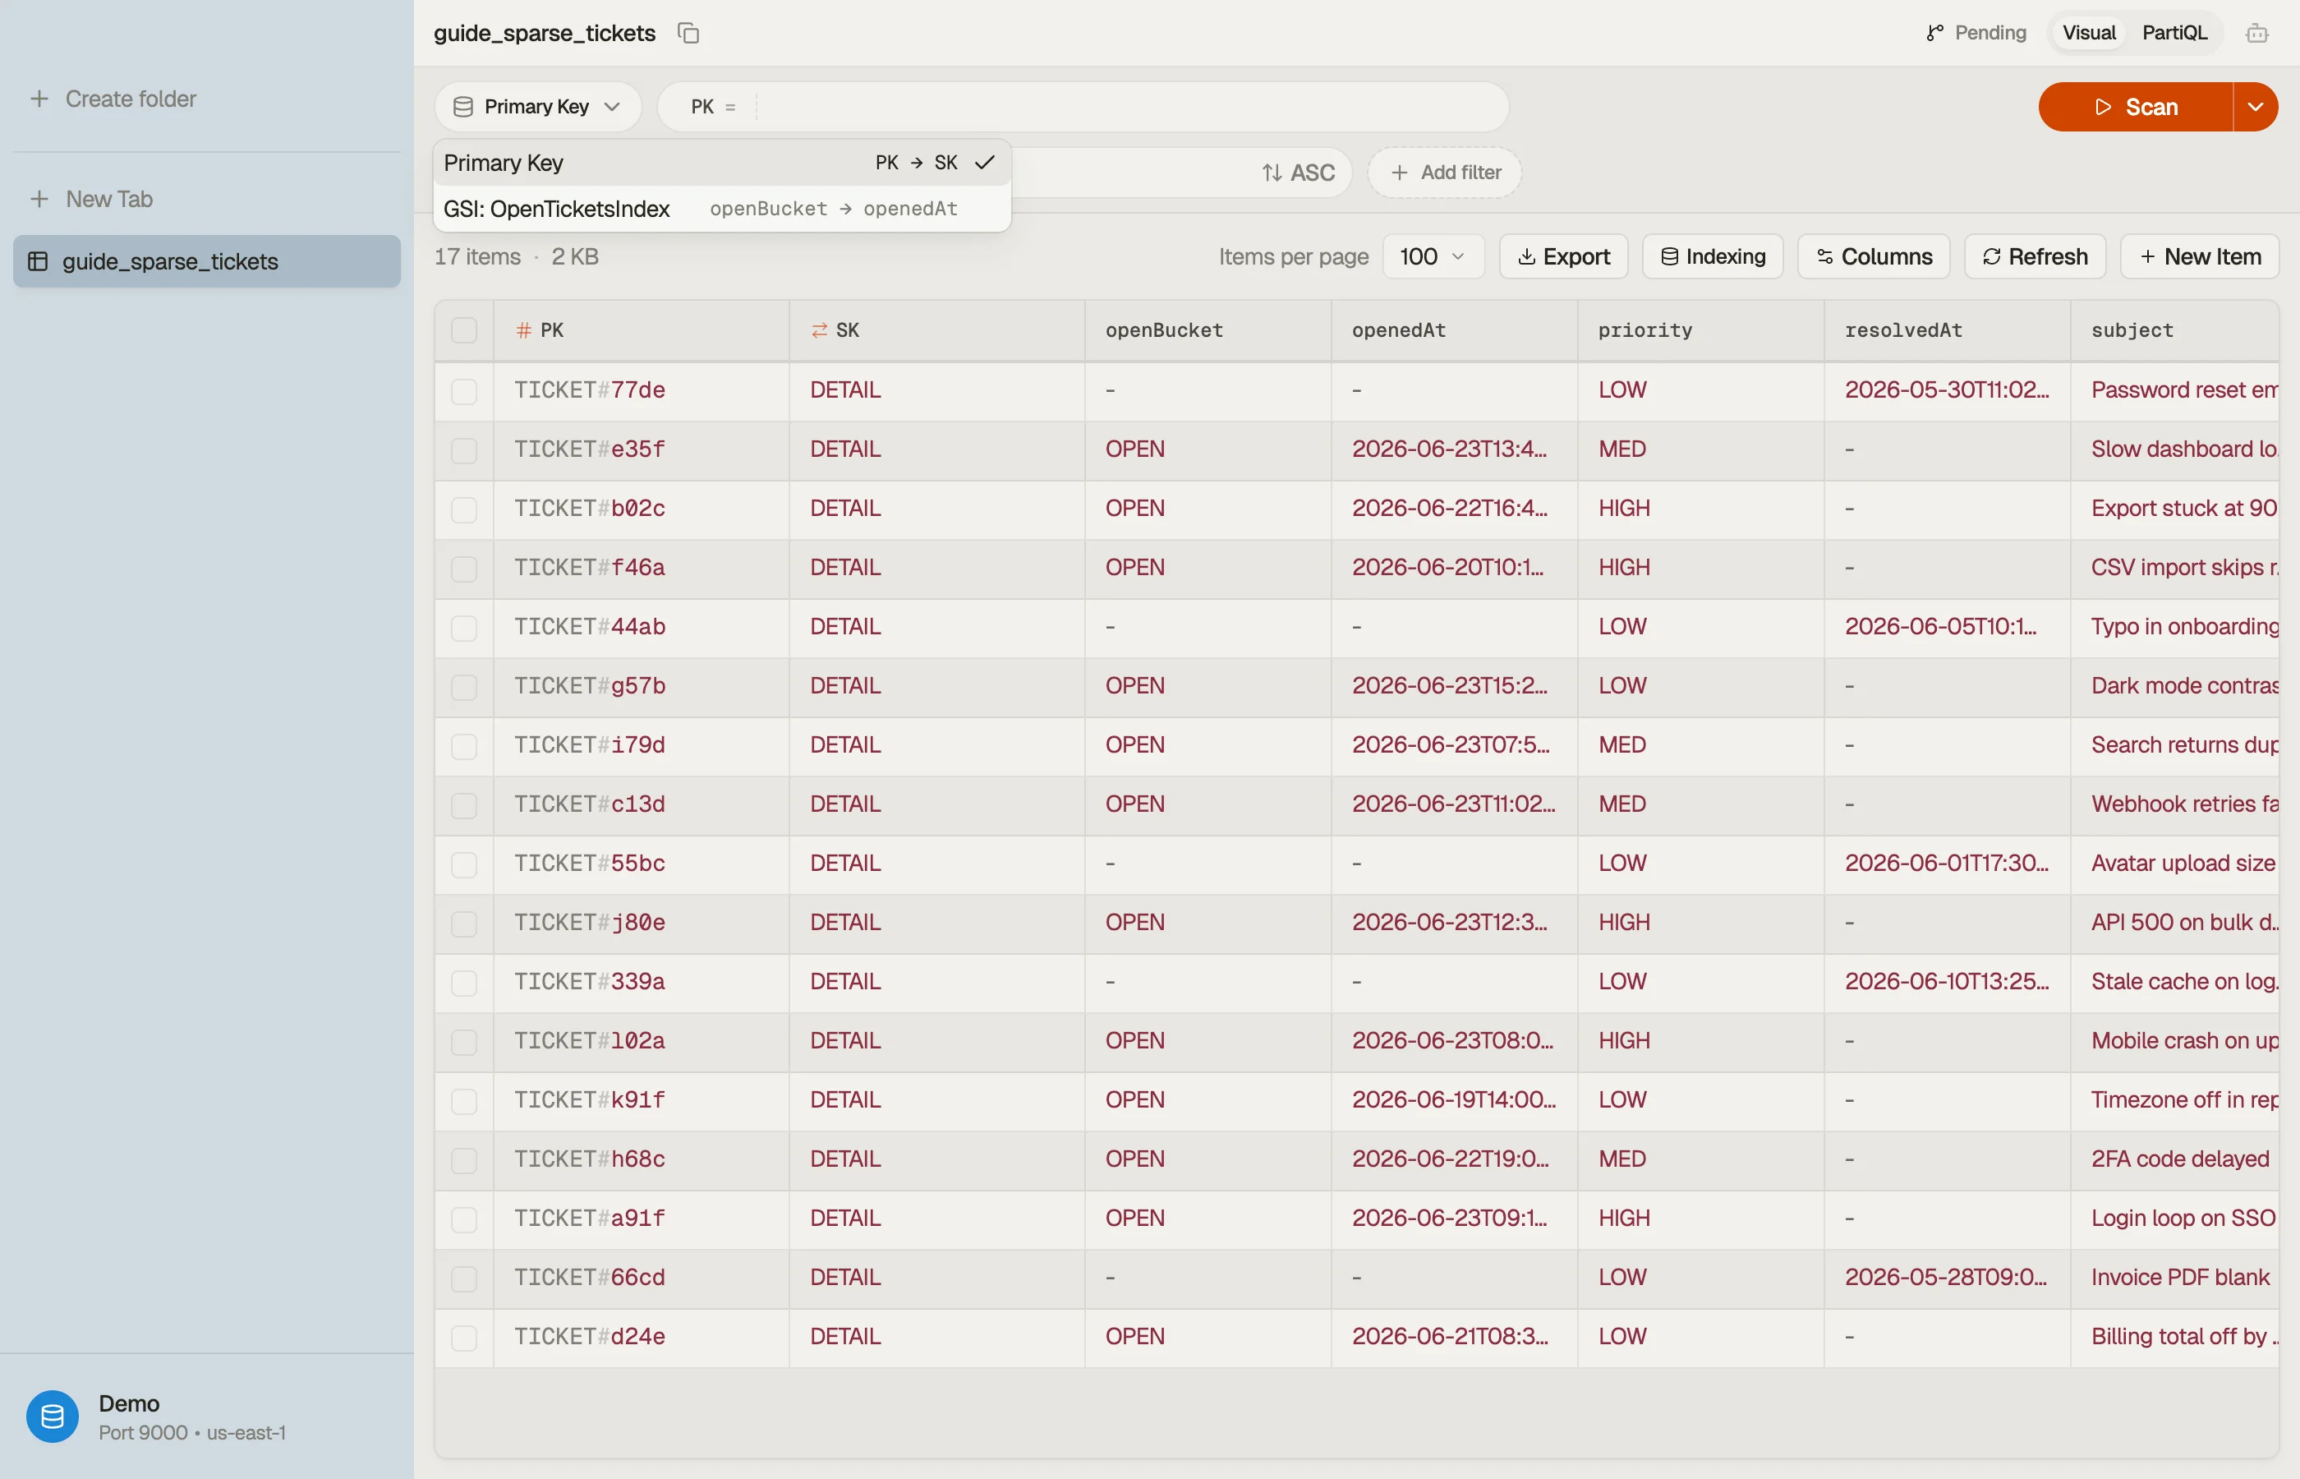The image size is (2300, 1479).
Task: Click the plus icon beside New Tab
Action: coord(39,199)
